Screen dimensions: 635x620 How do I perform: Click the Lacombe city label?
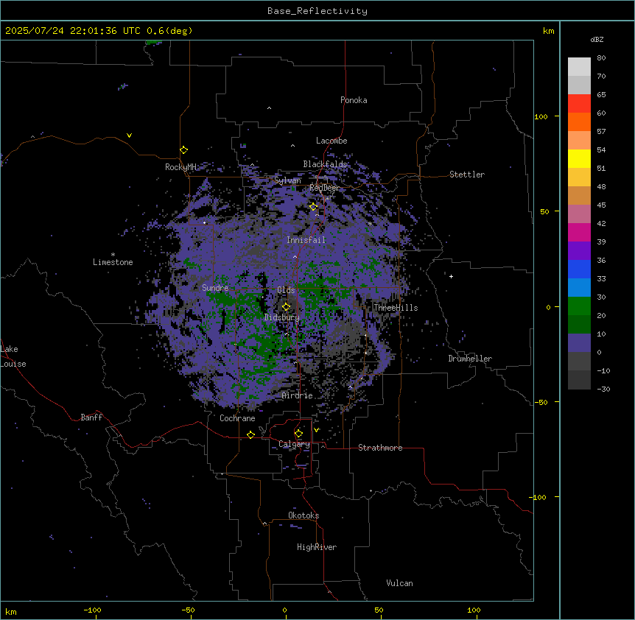[331, 141]
